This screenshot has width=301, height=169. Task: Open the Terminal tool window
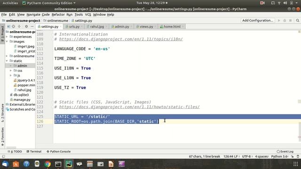click(34, 152)
